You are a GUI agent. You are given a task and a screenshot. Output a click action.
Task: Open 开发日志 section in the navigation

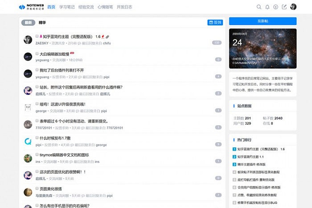pos(124,7)
